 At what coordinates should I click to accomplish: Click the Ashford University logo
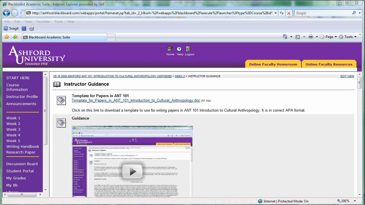36,56
